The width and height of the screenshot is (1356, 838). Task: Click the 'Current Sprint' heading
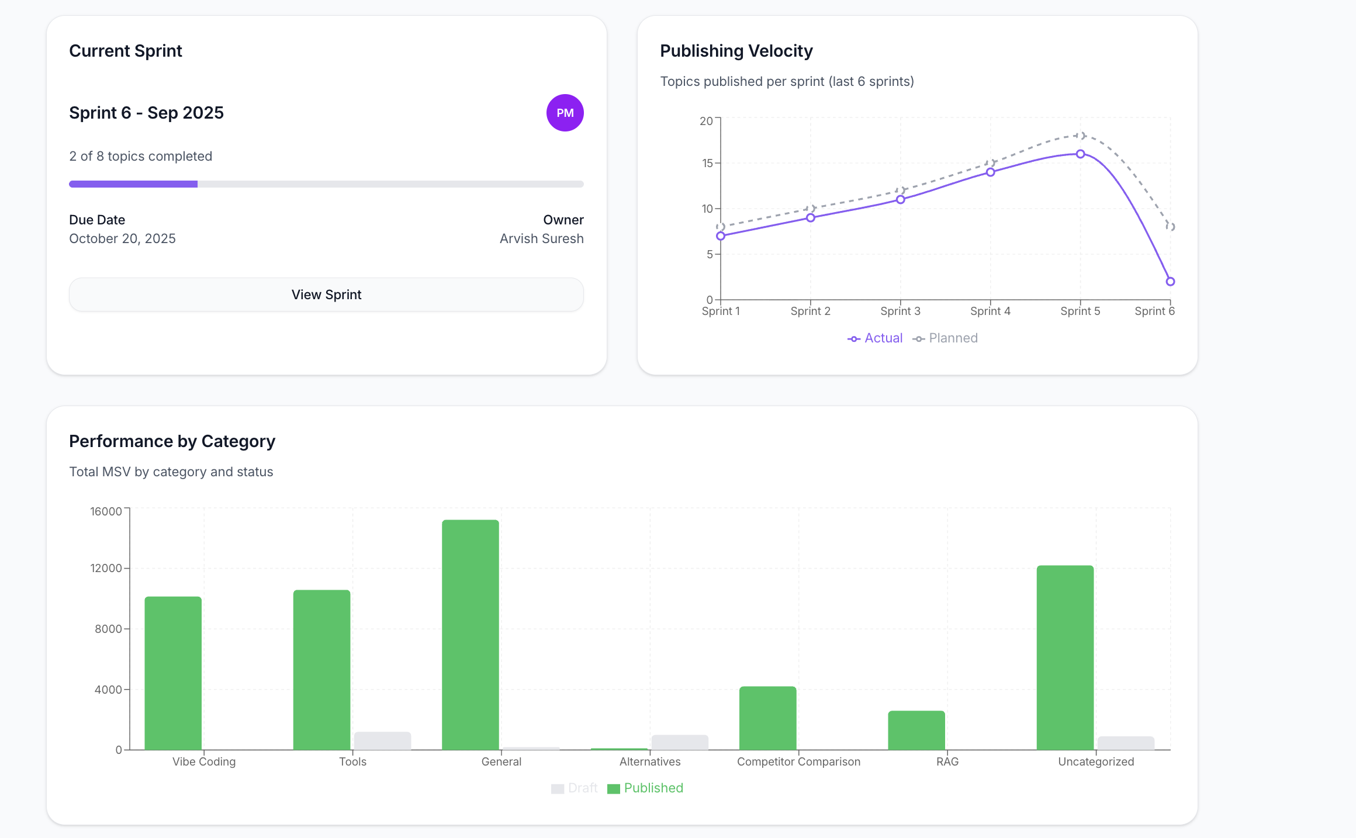(126, 51)
